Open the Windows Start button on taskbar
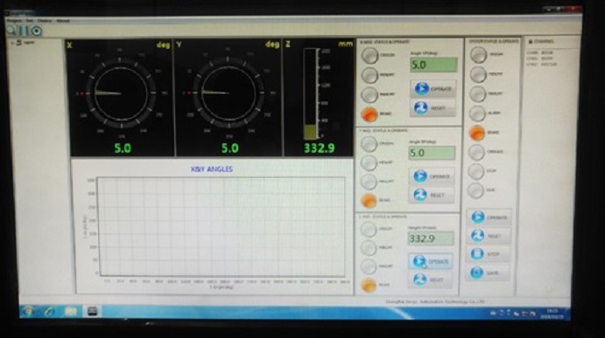Image resolution: width=605 pixels, height=338 pixels. [x=28, y=311]
